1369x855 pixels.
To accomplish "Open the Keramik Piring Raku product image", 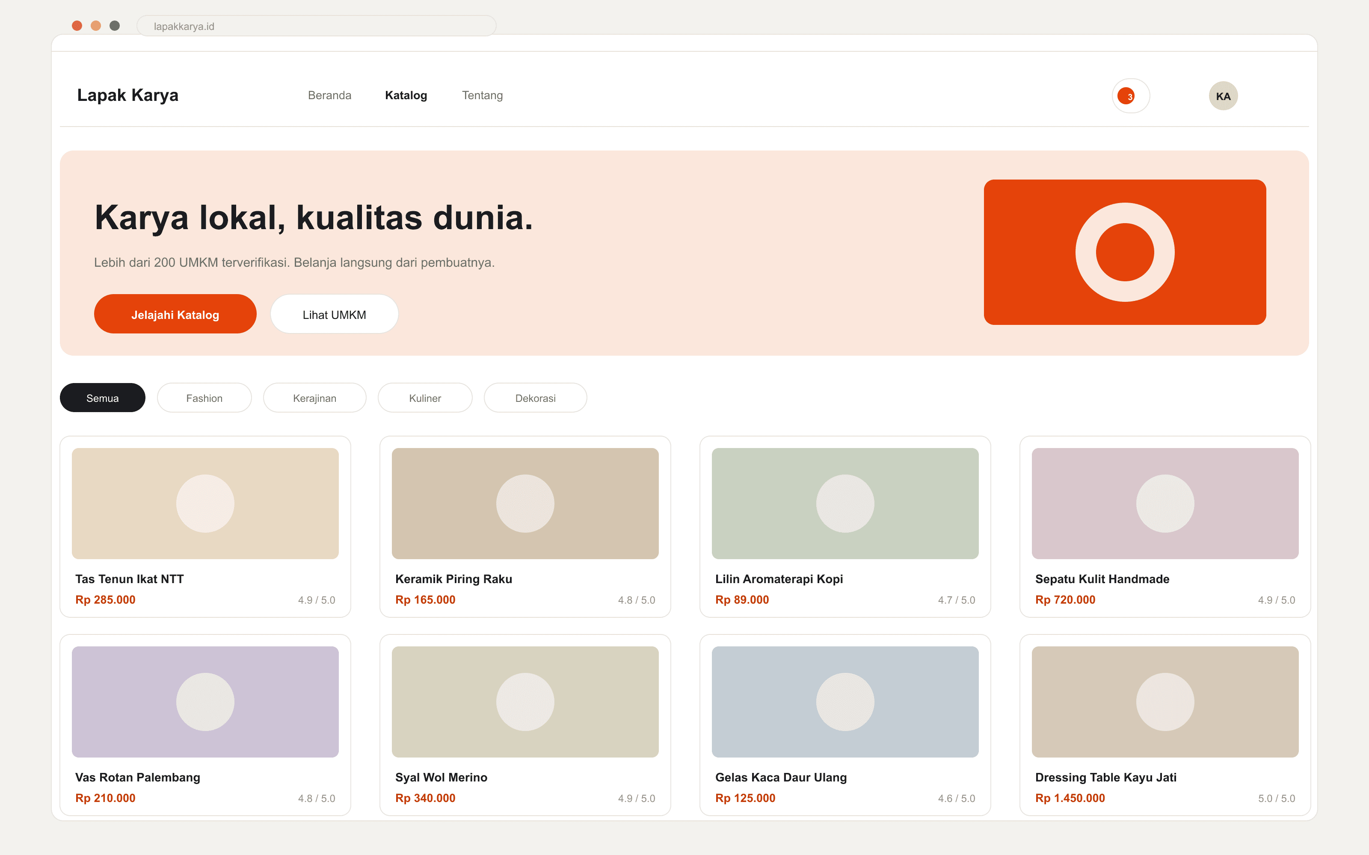I will pos(525,503).
